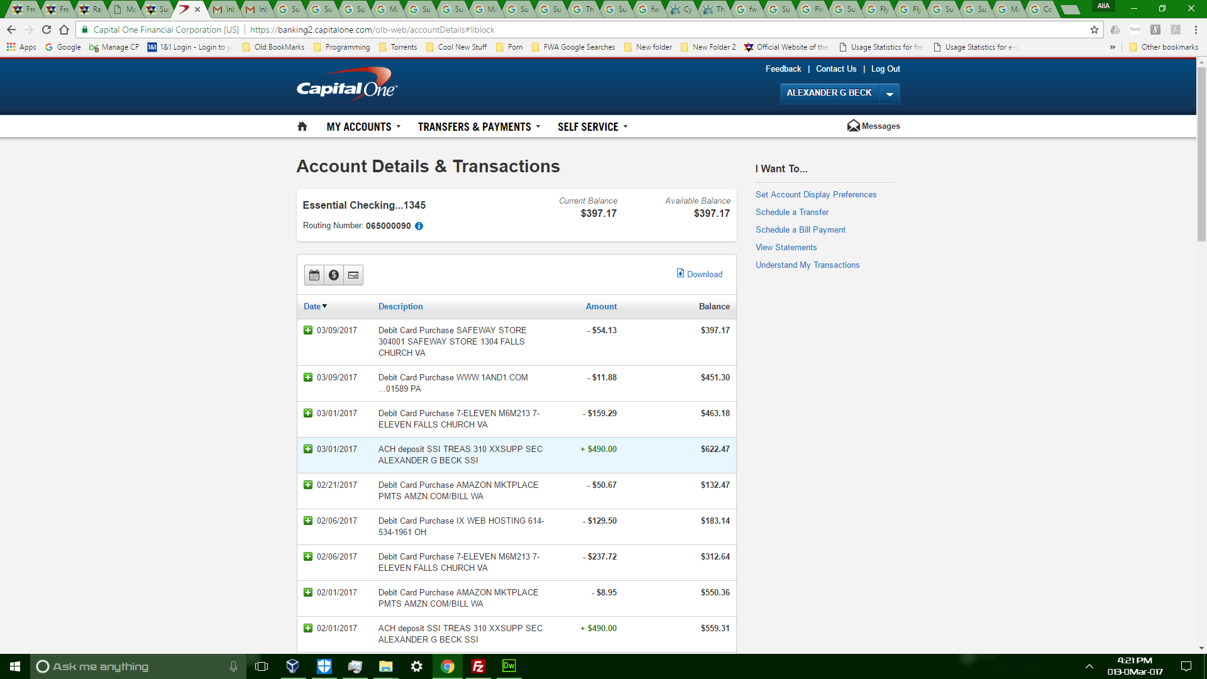Click the page vertical scrollbar thumb

pyautogui.click(x=1201, y=154)
